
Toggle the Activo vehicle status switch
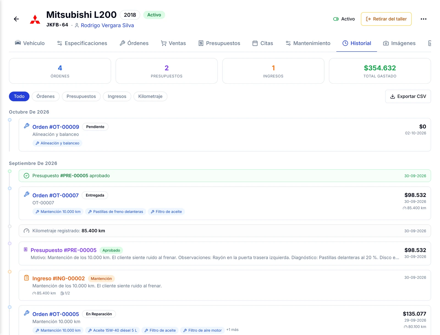pyautogui.click(x=336, y=19)
